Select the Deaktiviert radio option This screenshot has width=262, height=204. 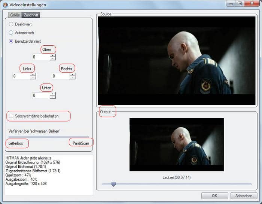[11, 24]
